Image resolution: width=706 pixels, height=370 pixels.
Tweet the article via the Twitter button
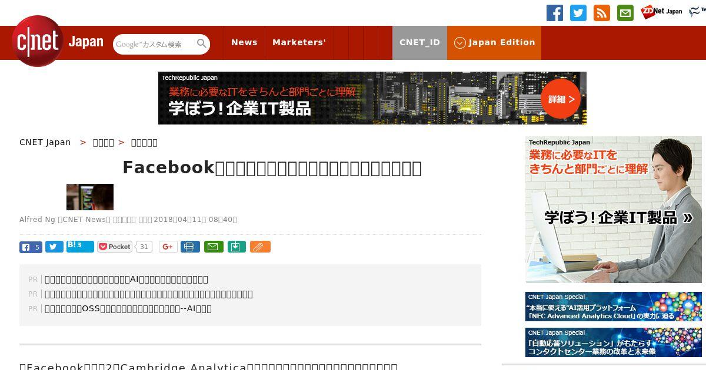pyautogui.click(x=54, y=247)
